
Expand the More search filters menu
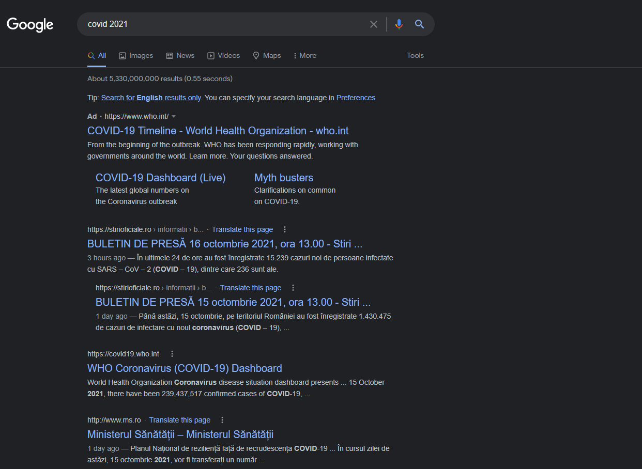pos(305,56)
